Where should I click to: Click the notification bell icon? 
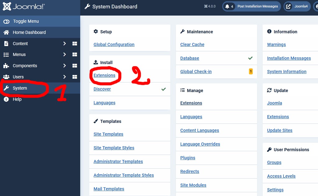227,7
